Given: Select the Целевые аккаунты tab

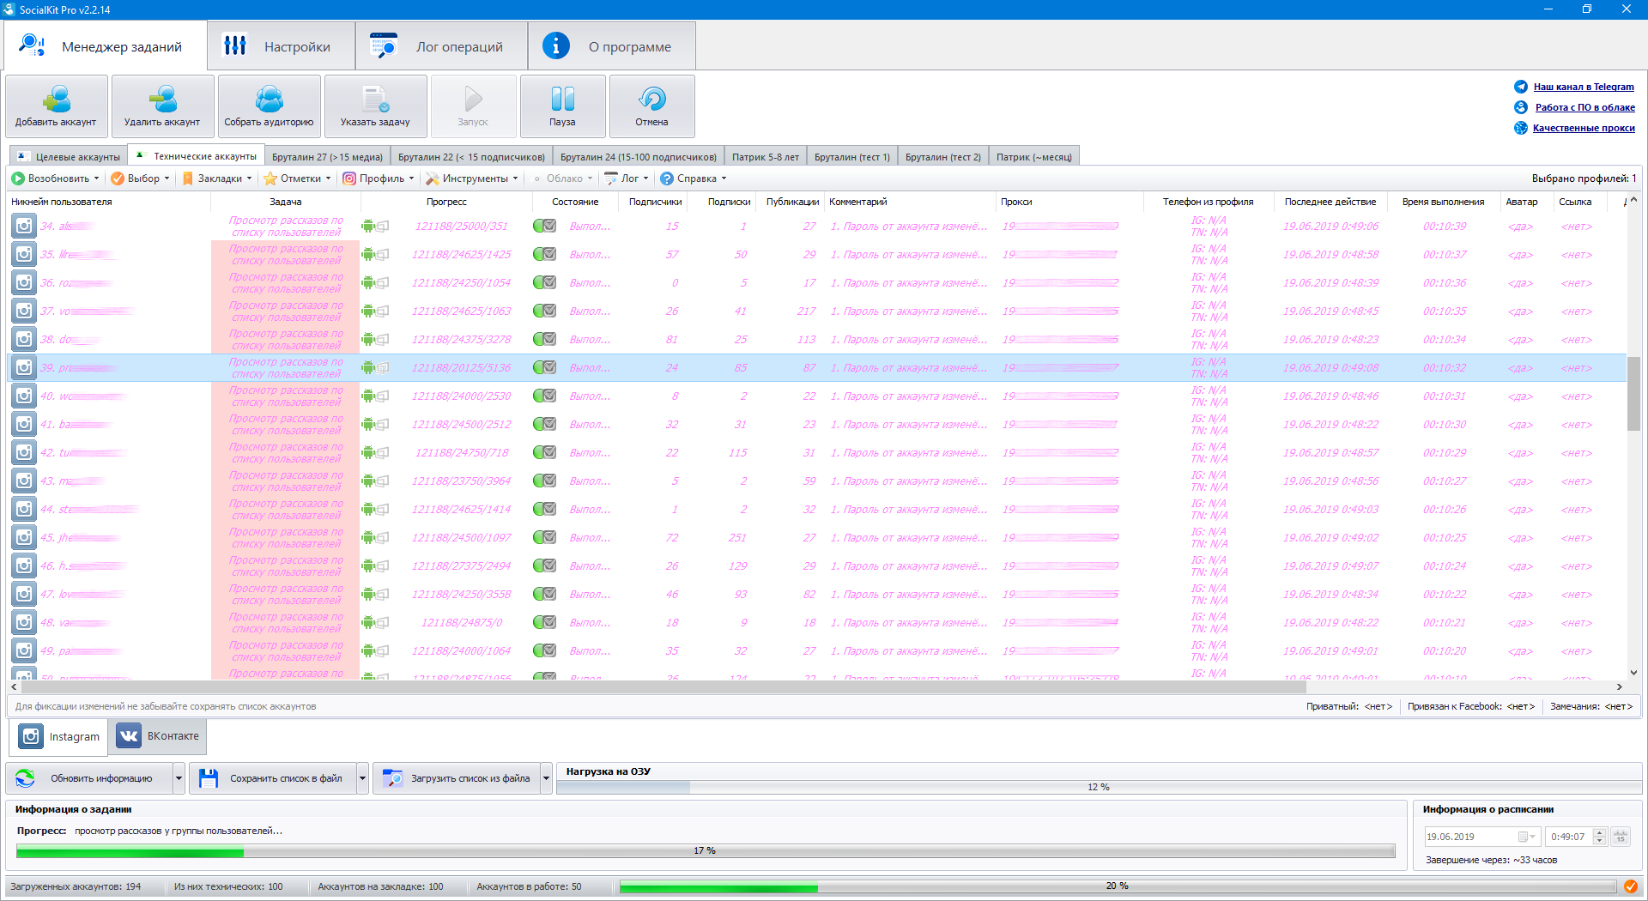Looking at the screenshot, I should (69, 157).
